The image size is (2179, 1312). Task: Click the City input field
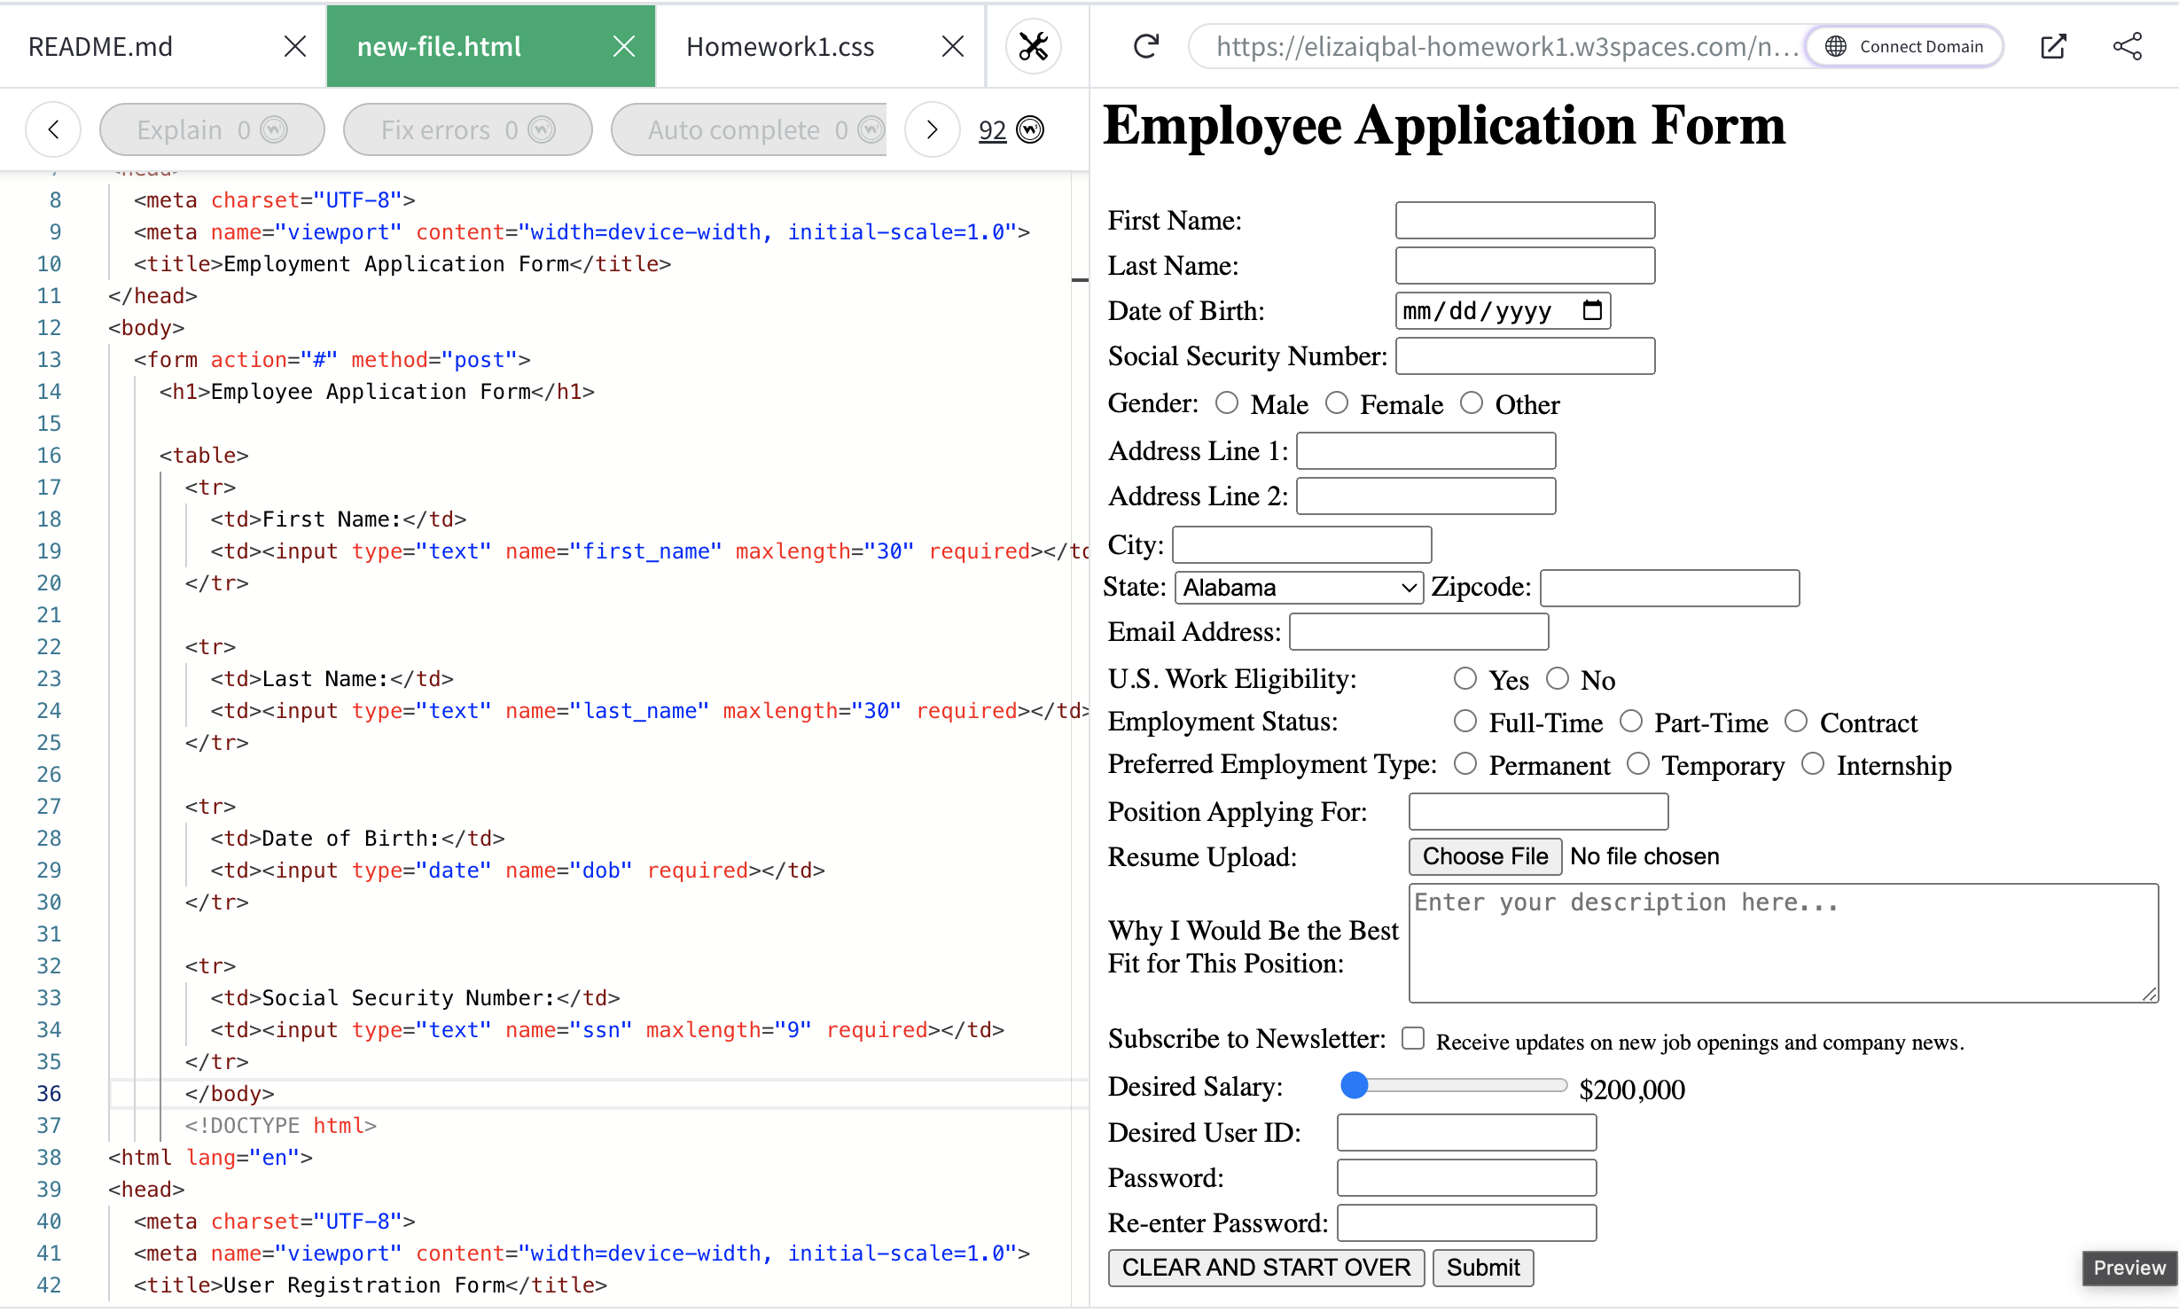click(x=1301, y=545)
